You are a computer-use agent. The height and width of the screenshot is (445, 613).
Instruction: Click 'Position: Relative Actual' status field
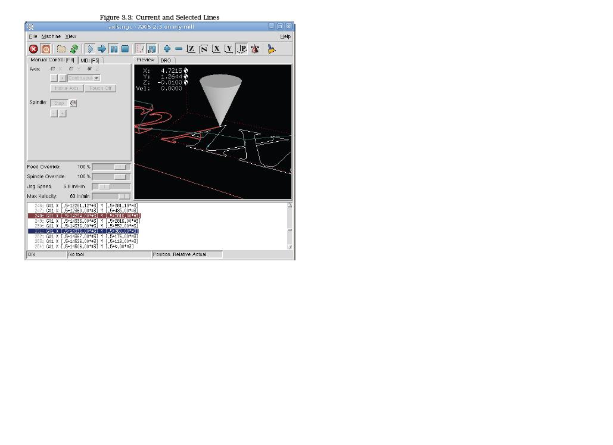[187, 254]
